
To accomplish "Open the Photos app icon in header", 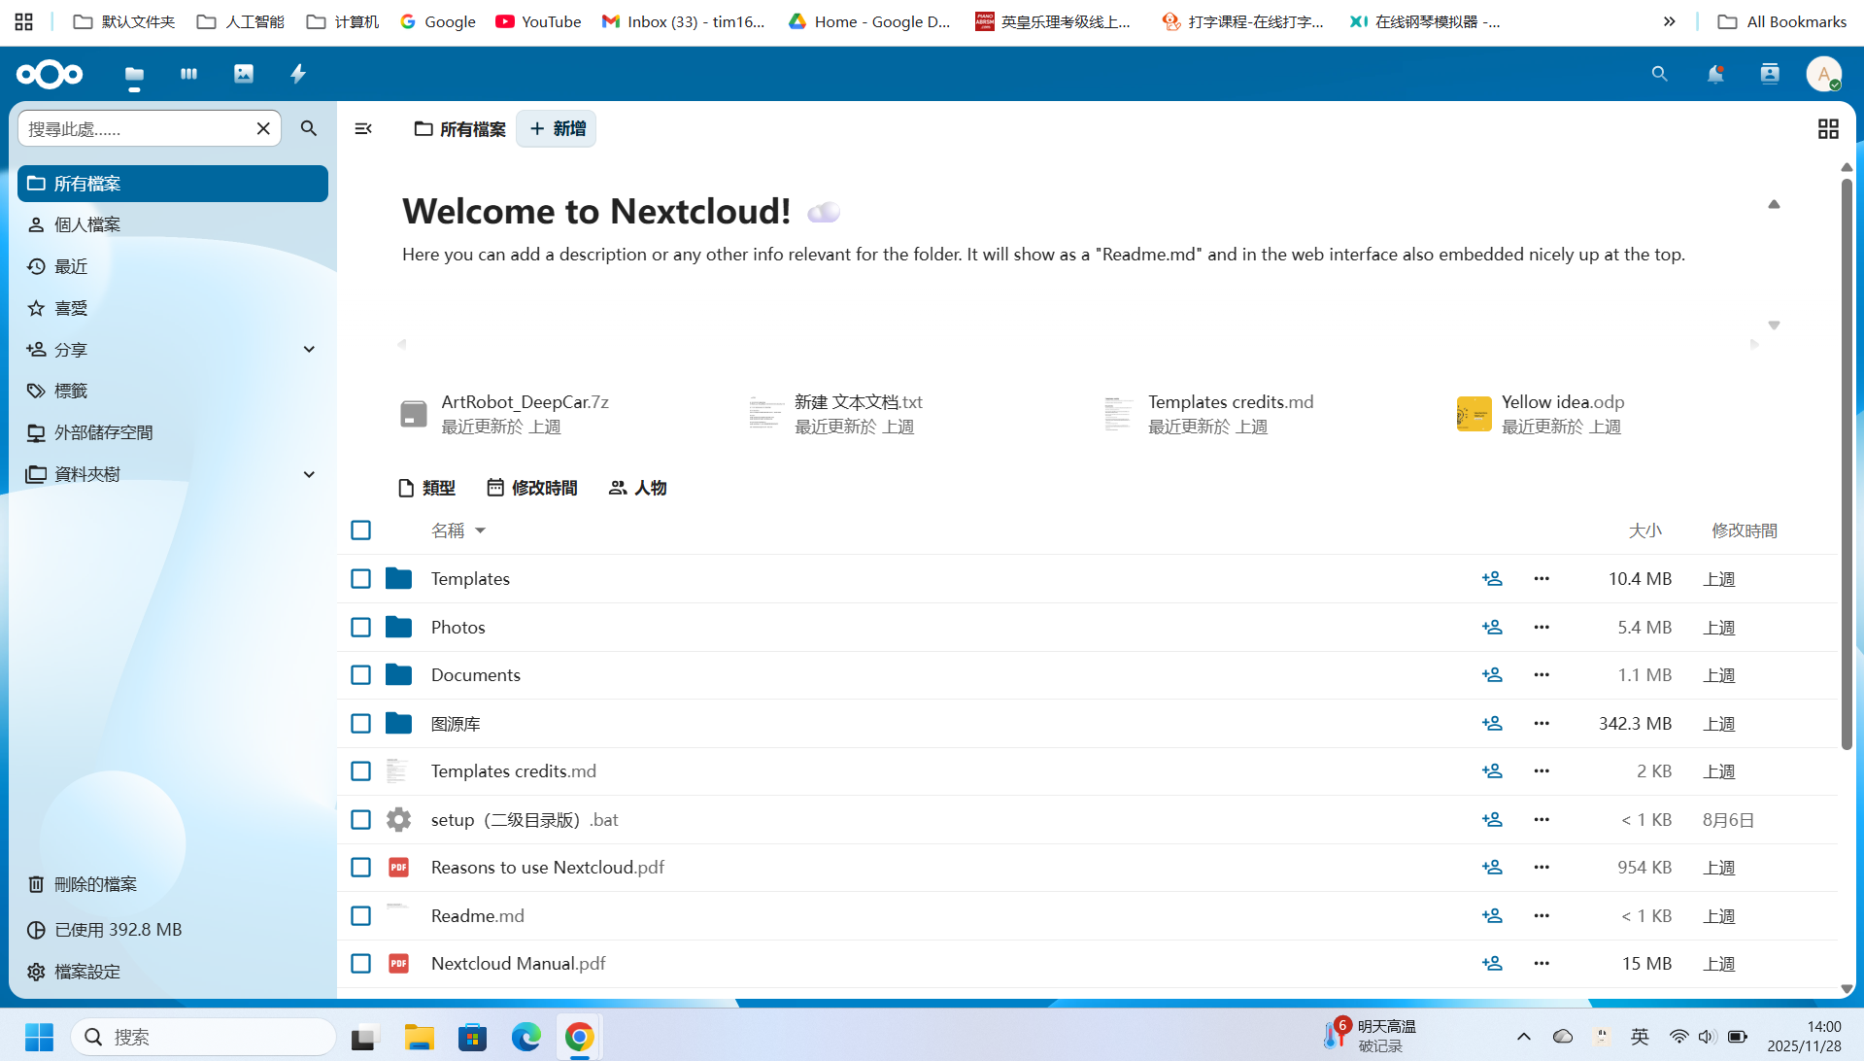I will (x=244, y=74).
